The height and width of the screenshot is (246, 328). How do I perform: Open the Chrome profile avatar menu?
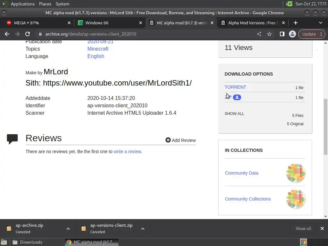tap(292, 34)
